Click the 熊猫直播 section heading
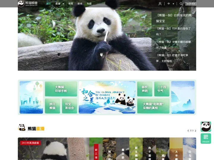Image resolution: width=214 pixels, height=160 pixels. pos(36,129)
